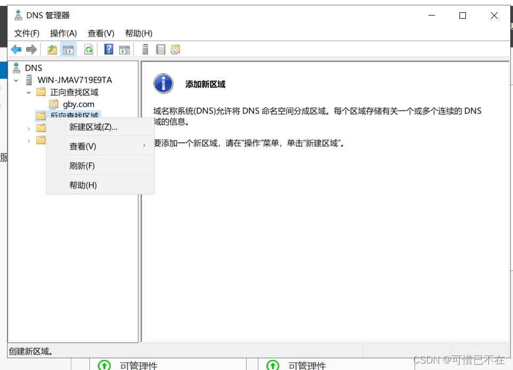Screen dimensions: 513x370
Task: Click the server tower toolbar icon
Action: (146, 49)
